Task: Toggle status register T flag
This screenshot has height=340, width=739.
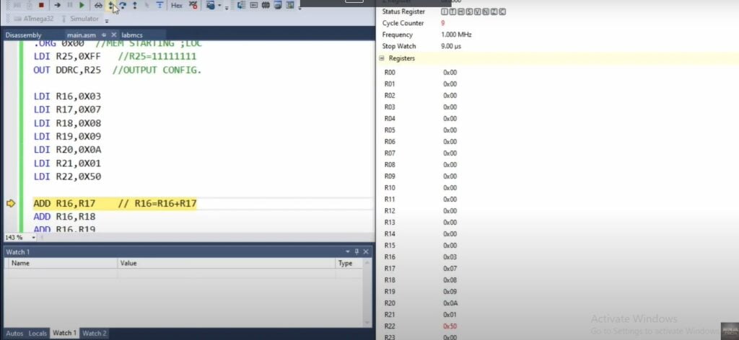Action: tap(453, 12)
